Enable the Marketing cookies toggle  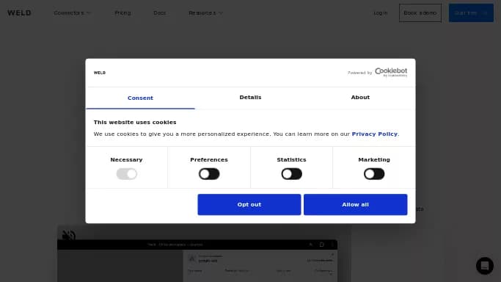coord(374,174)
